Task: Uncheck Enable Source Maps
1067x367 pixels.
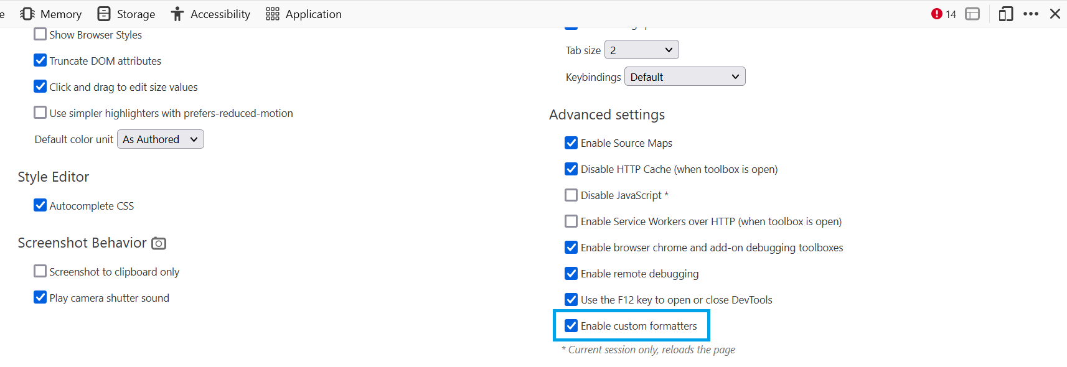Action: (571, 143)
